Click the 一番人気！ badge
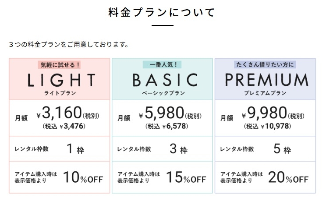Viewport: 326px width, 198px height. pos(162,64)
